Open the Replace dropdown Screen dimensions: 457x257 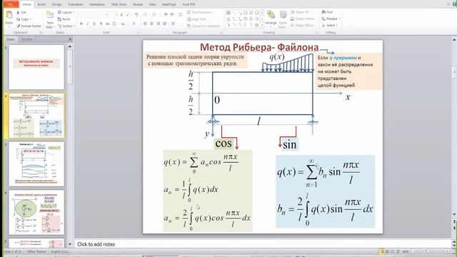click(x=331, y=19)
